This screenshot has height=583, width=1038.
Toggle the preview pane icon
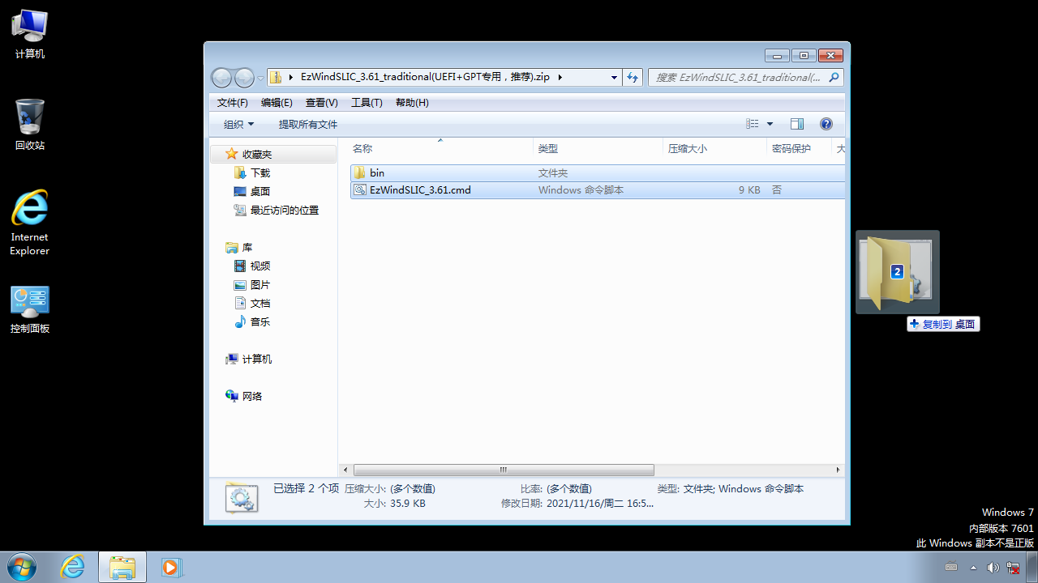(796, 124)
